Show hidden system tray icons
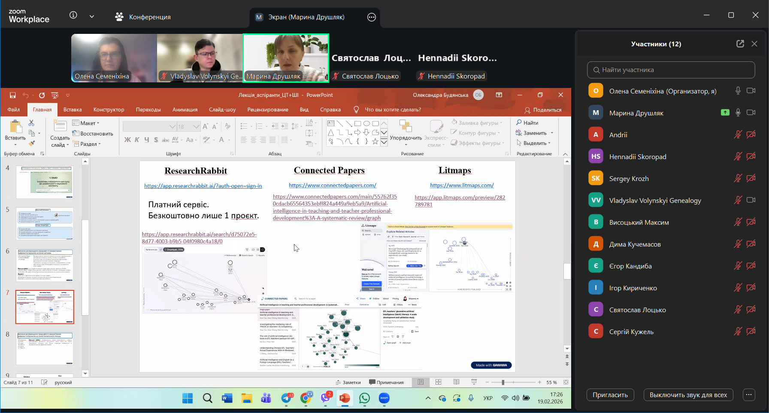Viewport: 769px width, 413px height. click(x=428, y=398)
